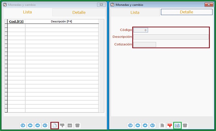Switch to Detalle tab in left window
Image resolution: width=216 pixels, height=131 pixels.
[x=79, y=12]
